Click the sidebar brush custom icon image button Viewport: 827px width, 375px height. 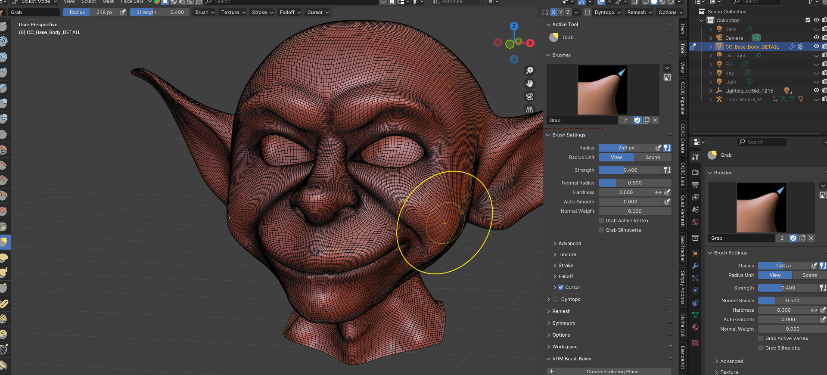[x=667, y=77]
